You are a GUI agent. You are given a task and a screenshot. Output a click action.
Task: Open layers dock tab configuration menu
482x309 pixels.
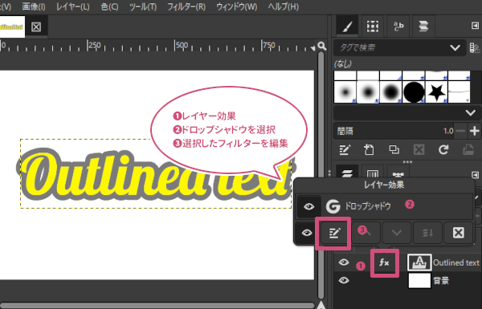pos(476,174)
